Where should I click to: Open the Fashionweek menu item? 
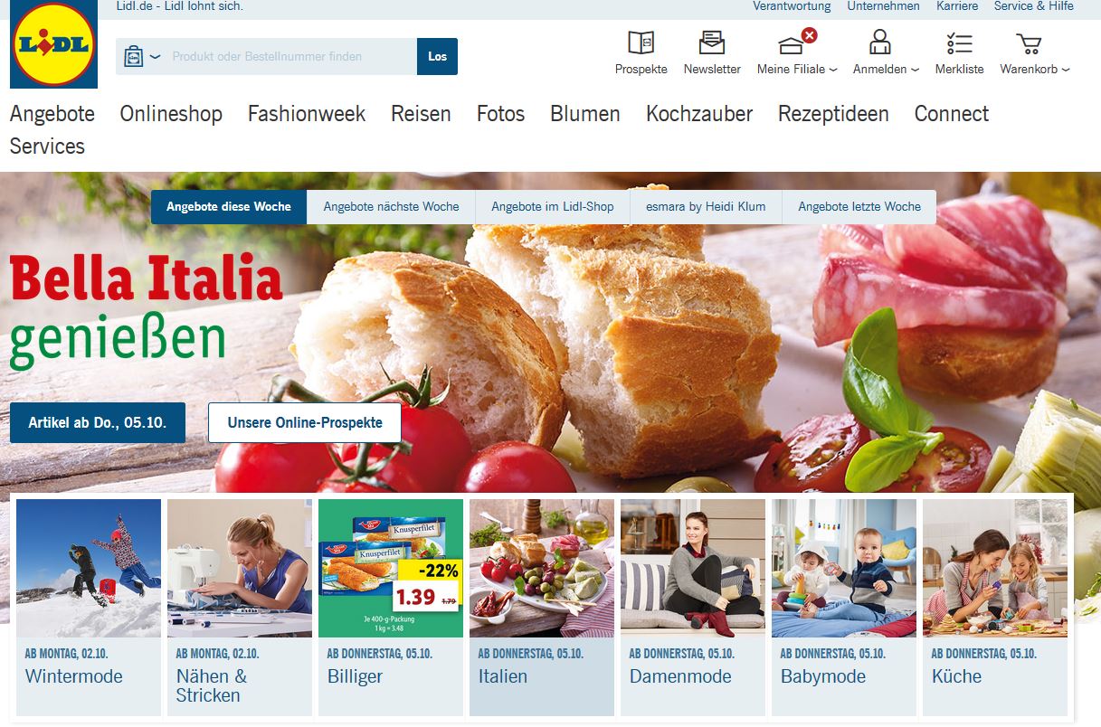(x=307, y=114)
